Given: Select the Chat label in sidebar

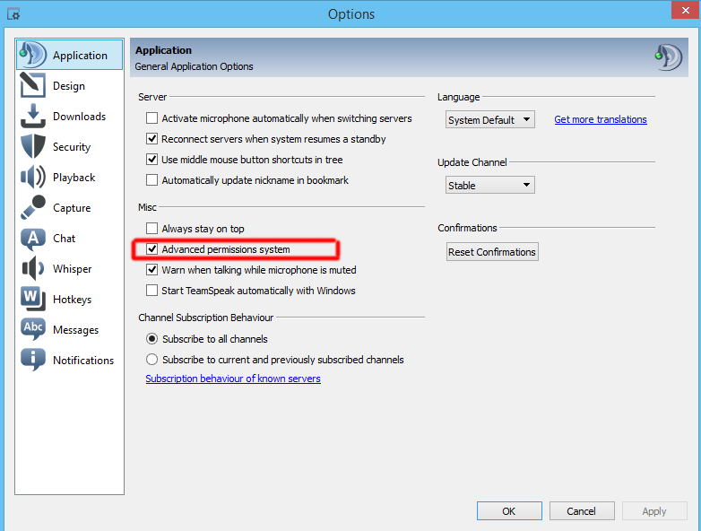Looking at the screenshot, I should (x=64, y=239).
